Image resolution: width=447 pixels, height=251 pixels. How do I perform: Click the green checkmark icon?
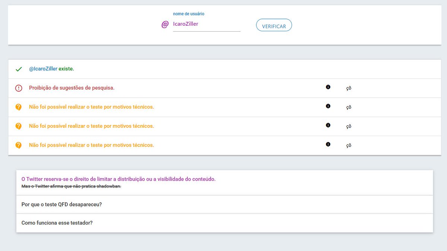point(19,69)
